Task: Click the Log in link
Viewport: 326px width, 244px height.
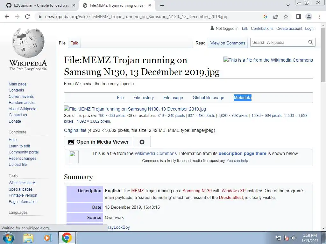Action: (310, 28)
